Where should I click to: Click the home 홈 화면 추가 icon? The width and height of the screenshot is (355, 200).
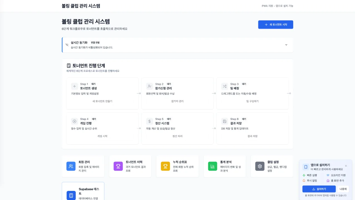pos(328,181)
